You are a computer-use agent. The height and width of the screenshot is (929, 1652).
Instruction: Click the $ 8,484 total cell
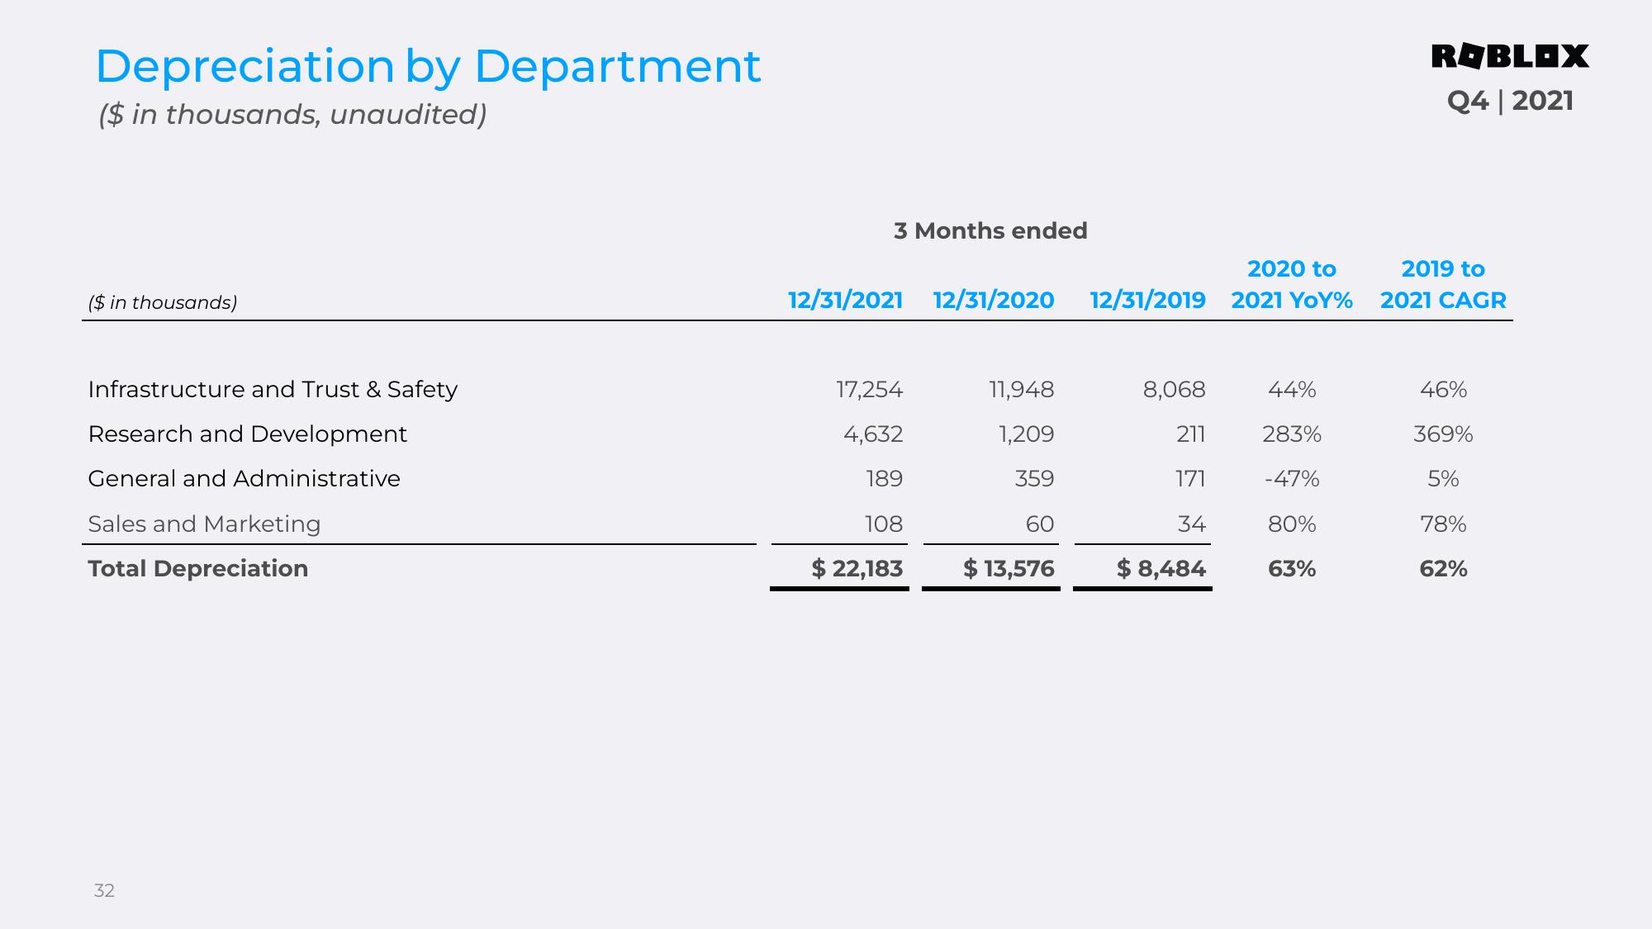[1161, 568]
